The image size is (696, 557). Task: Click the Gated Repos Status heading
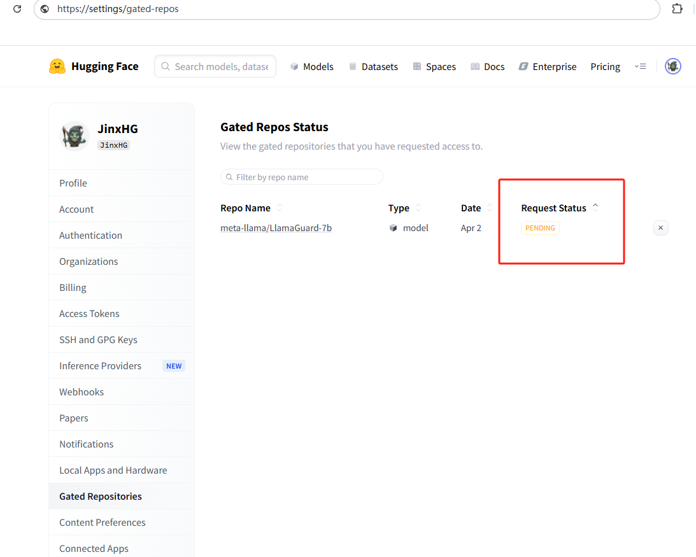coord(274,127)
